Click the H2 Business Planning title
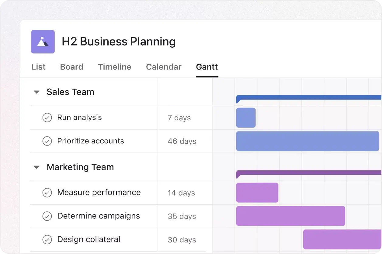 click(119, 42)
